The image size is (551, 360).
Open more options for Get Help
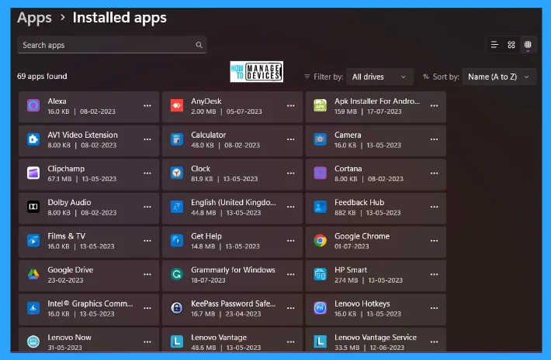click(x=290, y=241)
